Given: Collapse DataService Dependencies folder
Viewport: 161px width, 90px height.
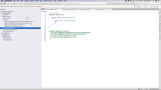Looking at the screenshot, I should pyautogui.click(x=2, y=16).
